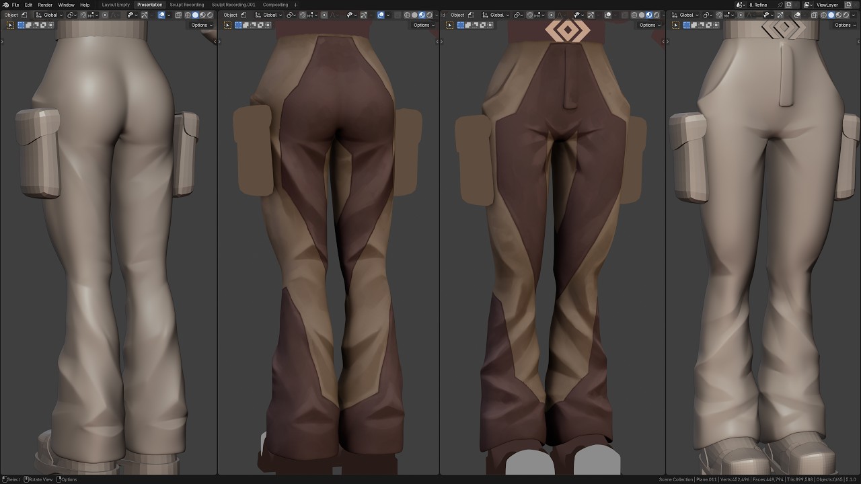
Task: Open the Window menu
Action: (66, 5)
